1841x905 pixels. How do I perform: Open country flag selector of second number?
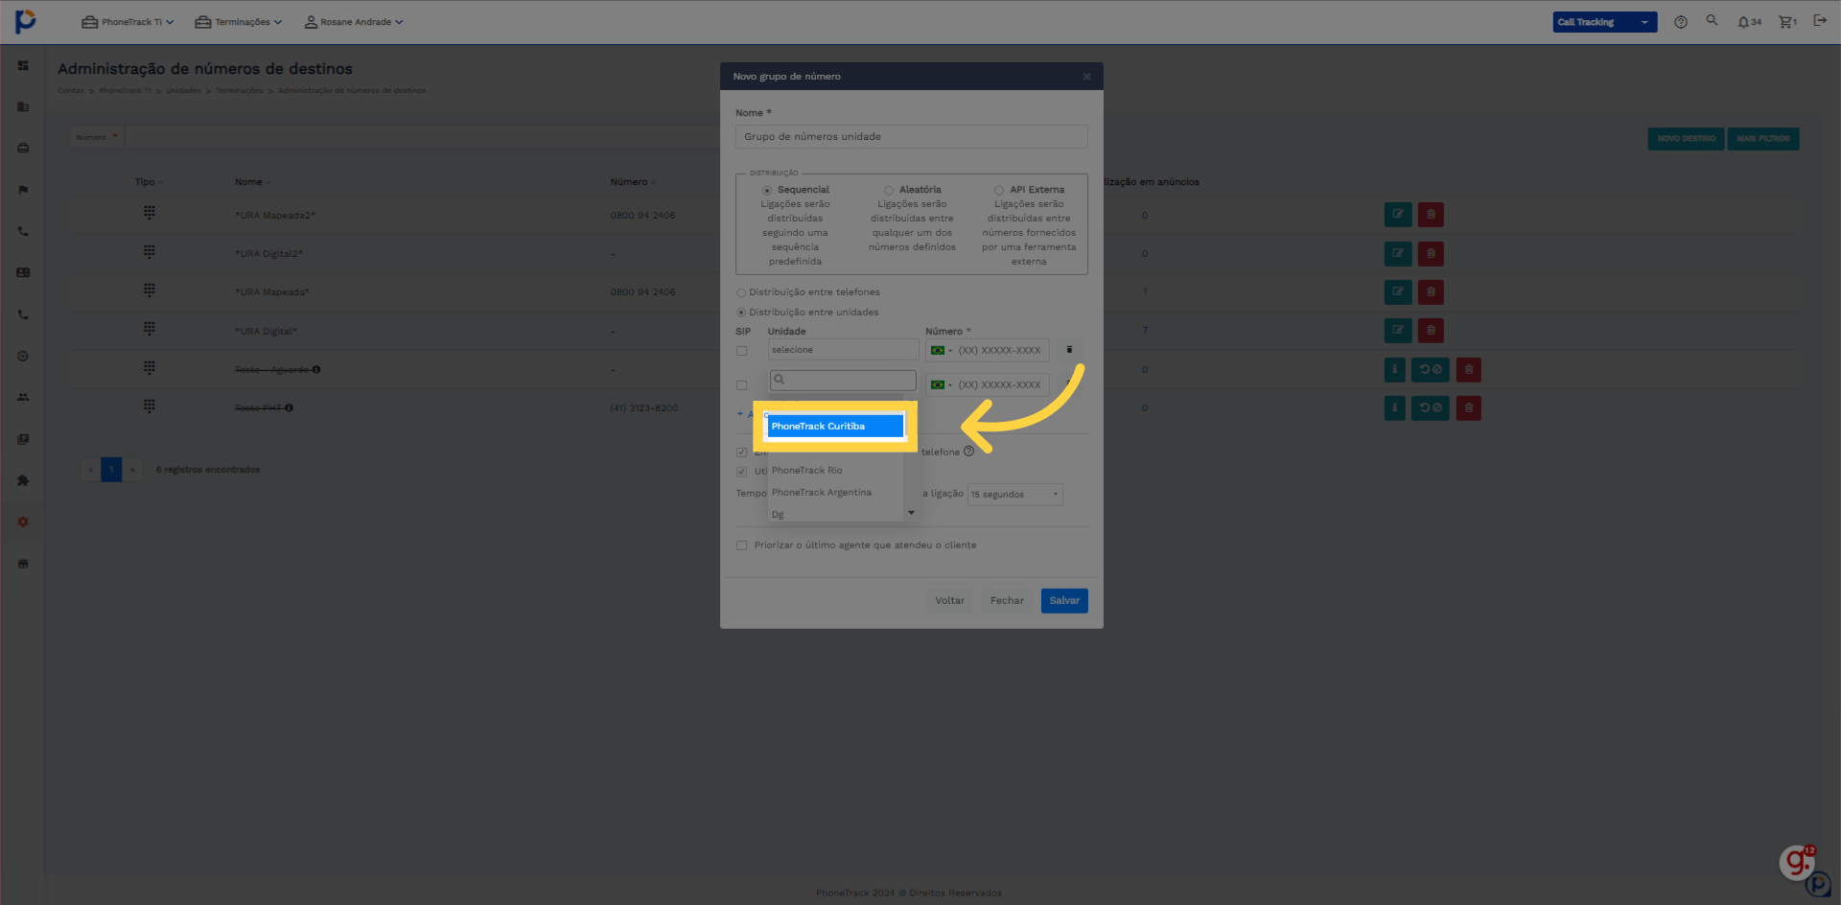coord(941,384)
